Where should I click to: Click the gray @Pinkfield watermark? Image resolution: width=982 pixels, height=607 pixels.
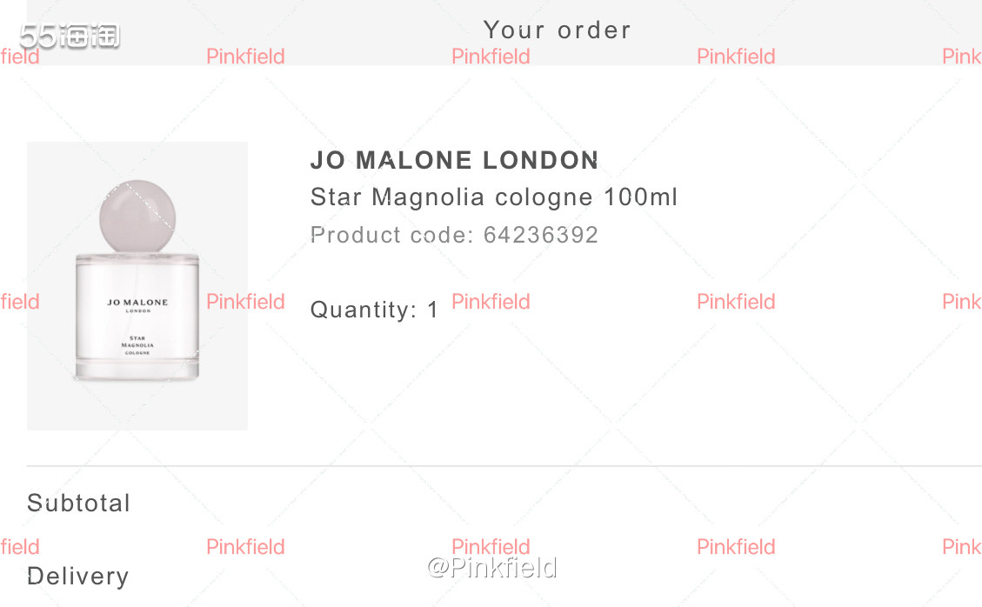tap(491, 569)
